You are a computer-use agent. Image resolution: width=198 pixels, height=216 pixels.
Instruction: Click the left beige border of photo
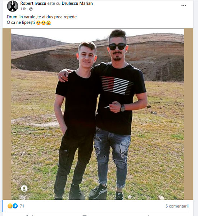pyautogui.click(x=7, y=114)
